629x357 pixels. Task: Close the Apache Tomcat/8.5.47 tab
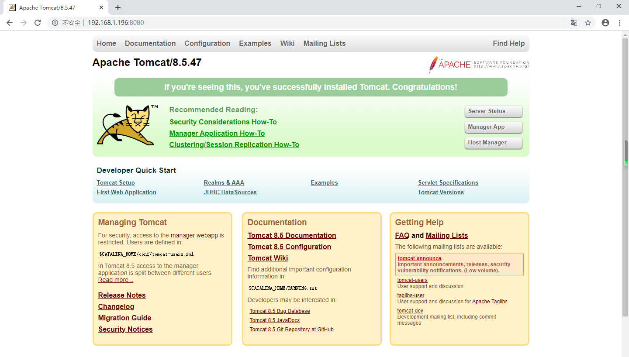tap(102, 7)
